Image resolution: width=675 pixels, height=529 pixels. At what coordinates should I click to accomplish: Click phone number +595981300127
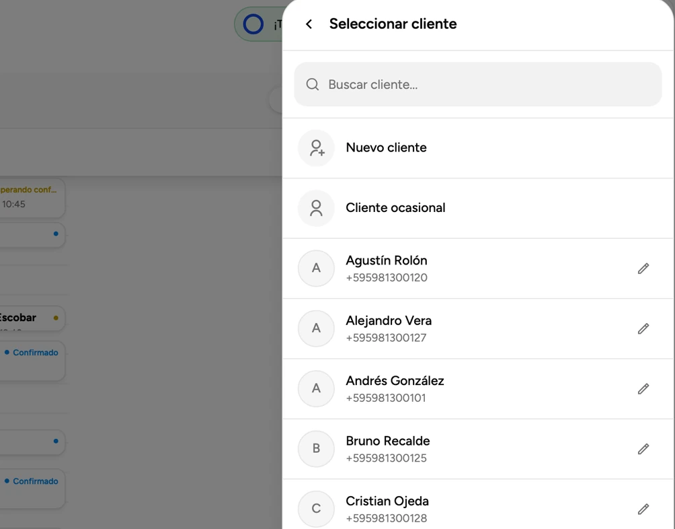click(x=386, y=338)
